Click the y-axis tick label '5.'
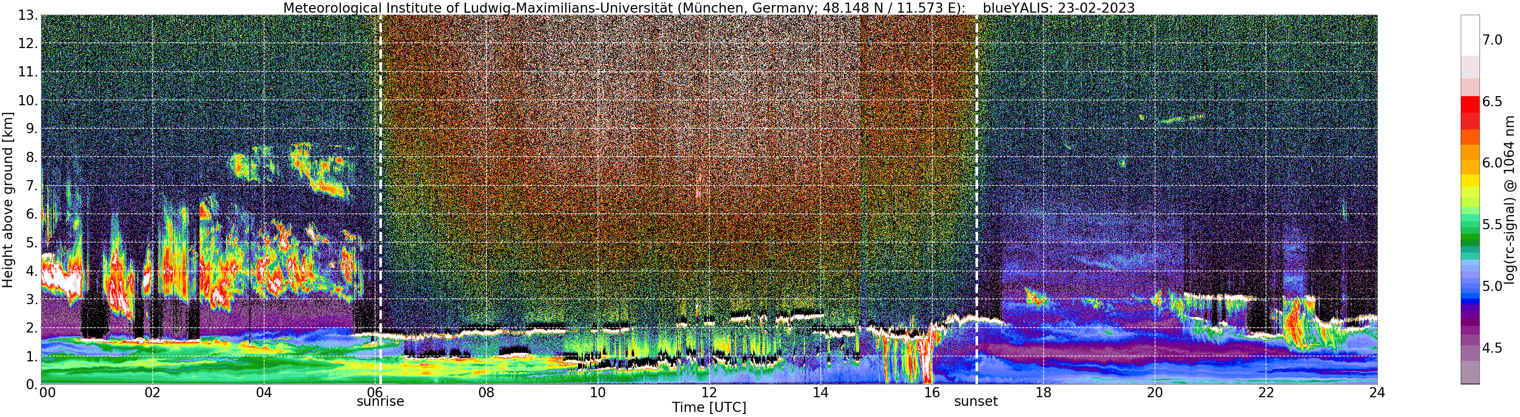This screenshot has width=1520, height=417. pyautogui.click(x=32, y=242)
